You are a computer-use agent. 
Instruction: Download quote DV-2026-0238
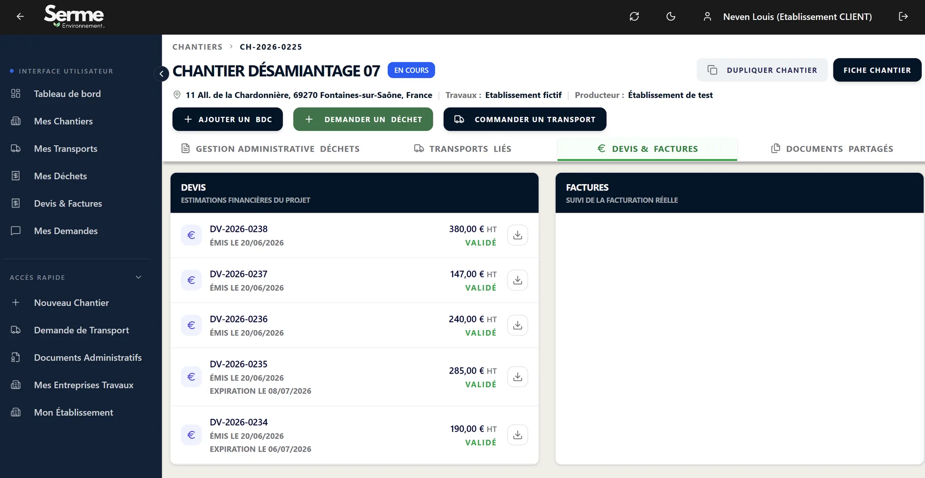click(x=518, y=235)
